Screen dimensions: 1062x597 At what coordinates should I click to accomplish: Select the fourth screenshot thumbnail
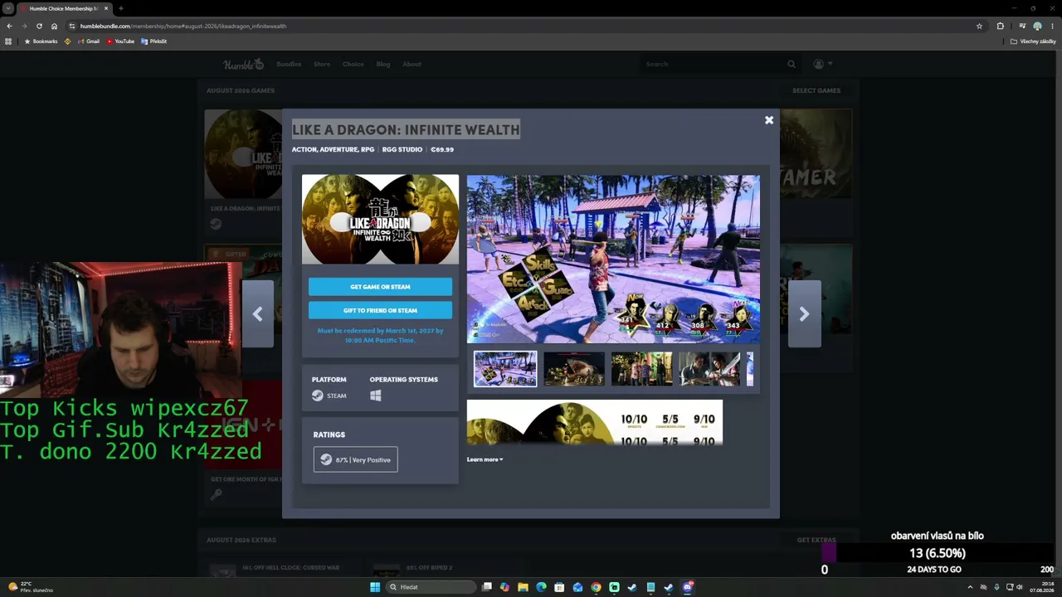pos(709,369)
